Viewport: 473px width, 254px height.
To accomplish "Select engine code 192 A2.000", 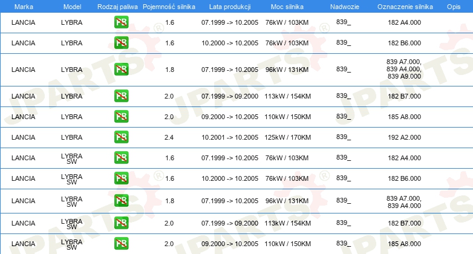I will click(404, 137).
